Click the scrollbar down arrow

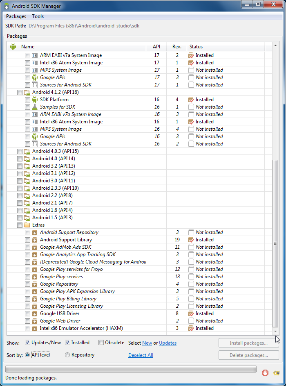[275, 331]
